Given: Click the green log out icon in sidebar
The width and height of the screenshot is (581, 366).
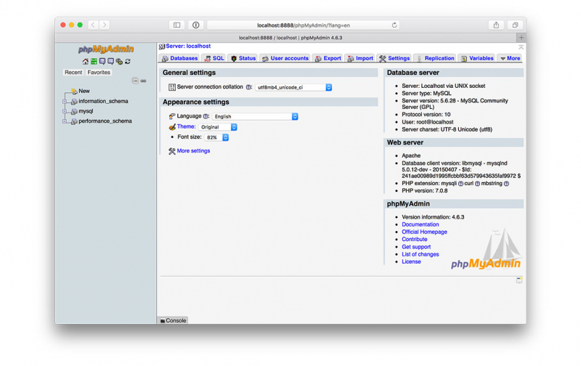Looking at the screenshot, I should pyautogui.click(x=94, y=62).
